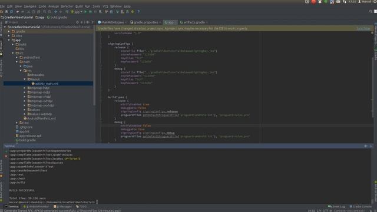The height and width of the screenshot is (212, 377).
Task: Collapse the layout folder node
Action: coord(25,79)
